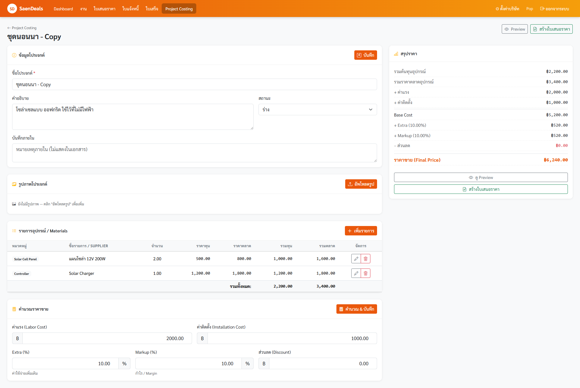Viewport: 580px width, 388px height.
Task: Click the top Preview button
Action: 515,29
